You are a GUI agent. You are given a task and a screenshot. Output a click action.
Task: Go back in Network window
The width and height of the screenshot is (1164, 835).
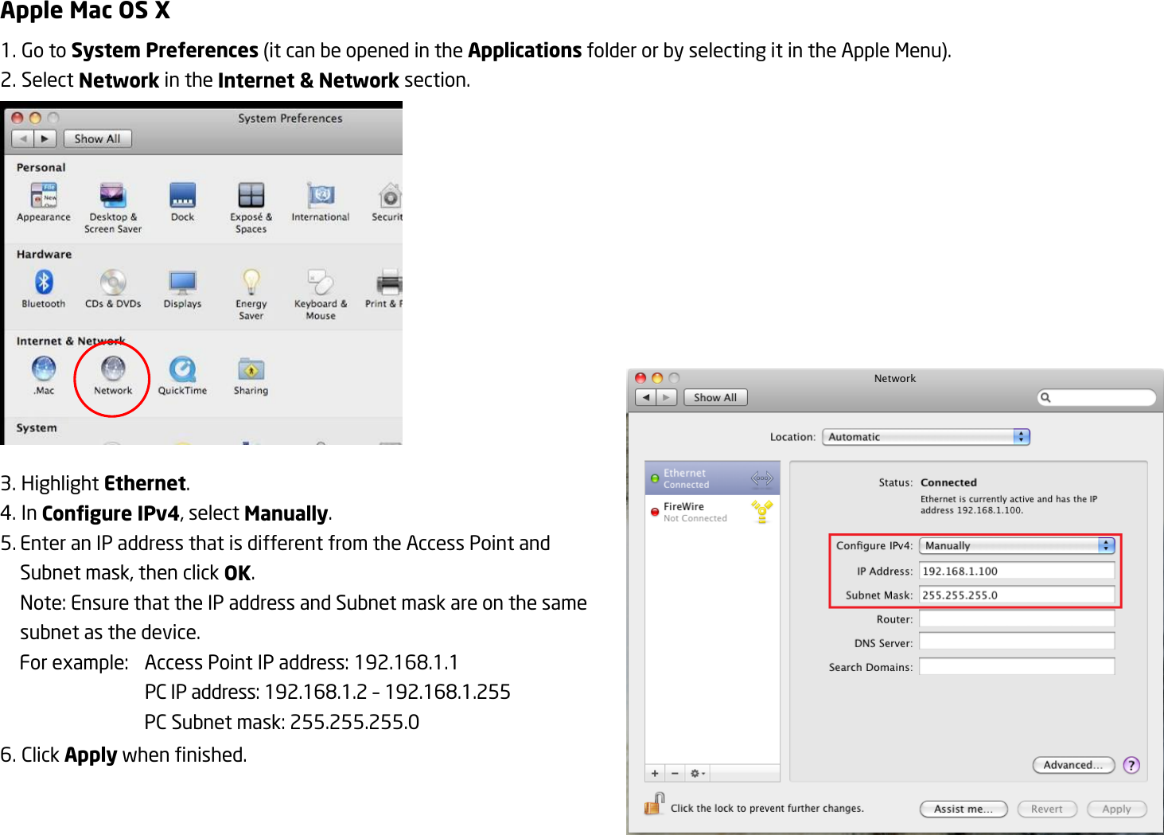(x=646, y=397)
